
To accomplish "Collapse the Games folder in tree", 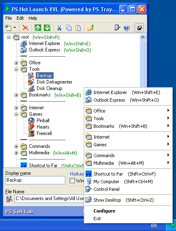I will coord(16,114).
